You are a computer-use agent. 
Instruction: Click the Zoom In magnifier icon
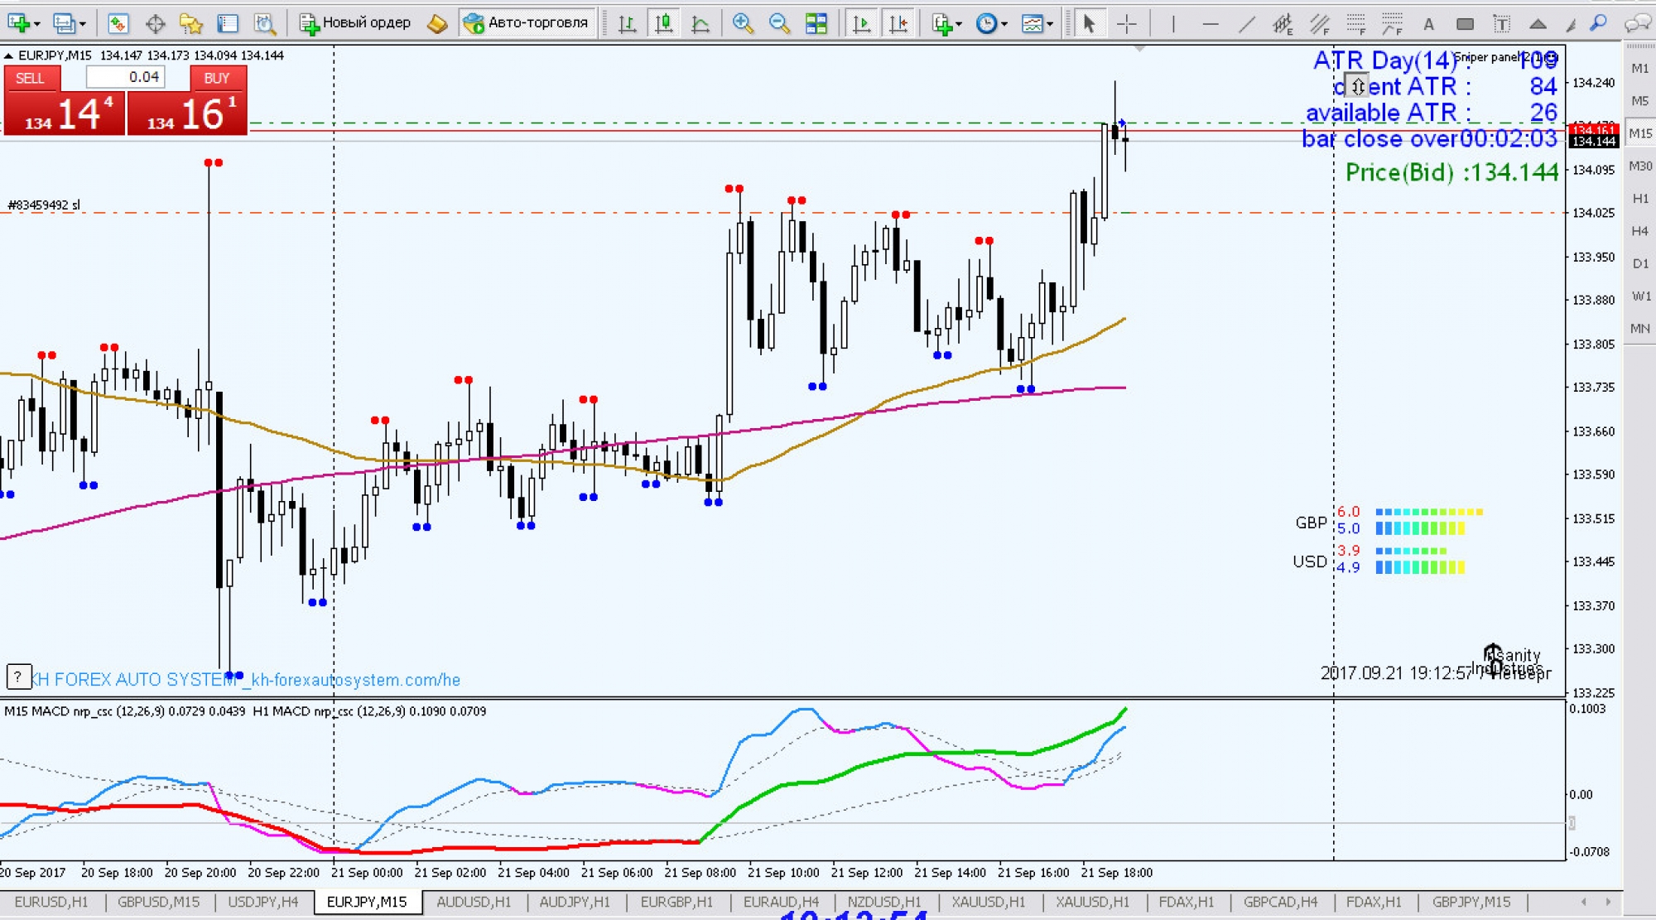tap(743, 23)
